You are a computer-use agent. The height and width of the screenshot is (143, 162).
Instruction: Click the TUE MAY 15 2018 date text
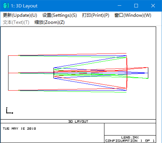tap(19, 128)
